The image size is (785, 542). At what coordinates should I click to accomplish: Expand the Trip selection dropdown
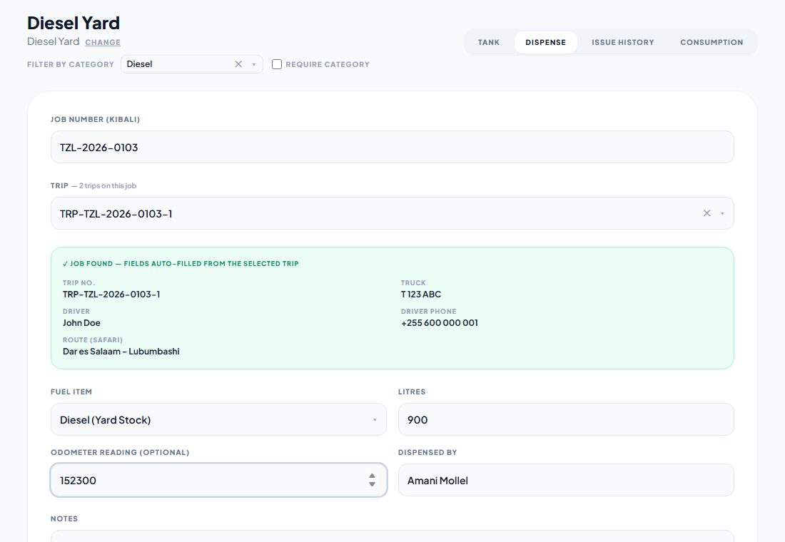point(722,214)
